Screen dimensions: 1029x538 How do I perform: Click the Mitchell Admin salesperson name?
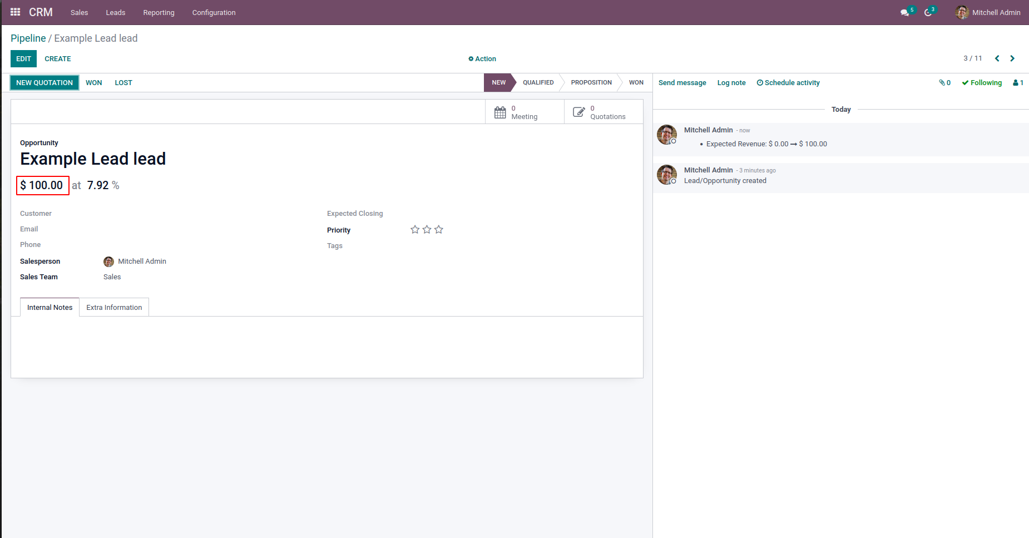point(142,261)
